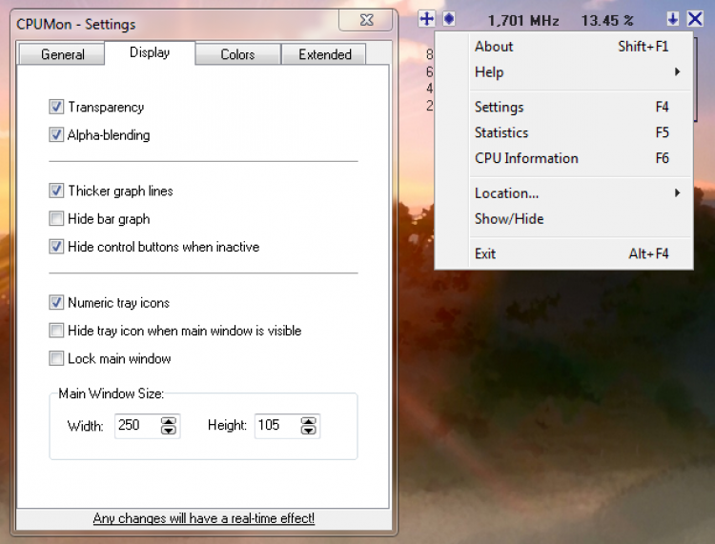
Task: Expand the Location... submenu arrow
Action: (x=677, y=193)
